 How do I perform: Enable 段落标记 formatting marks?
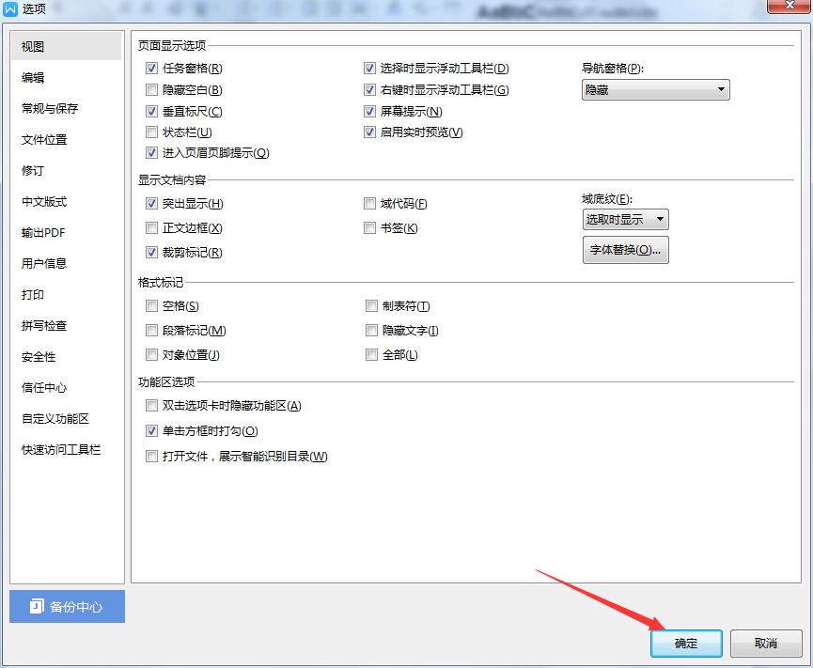coord(152,330)
